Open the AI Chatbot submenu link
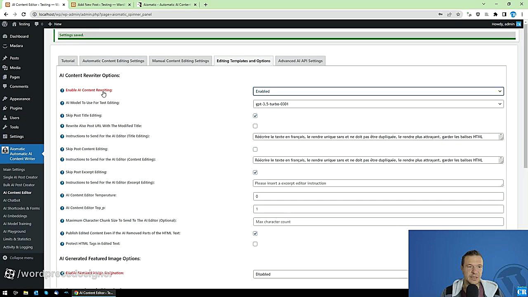Viewport: 528px width, 297px height. pyautogui.click(x=12, y=200)
